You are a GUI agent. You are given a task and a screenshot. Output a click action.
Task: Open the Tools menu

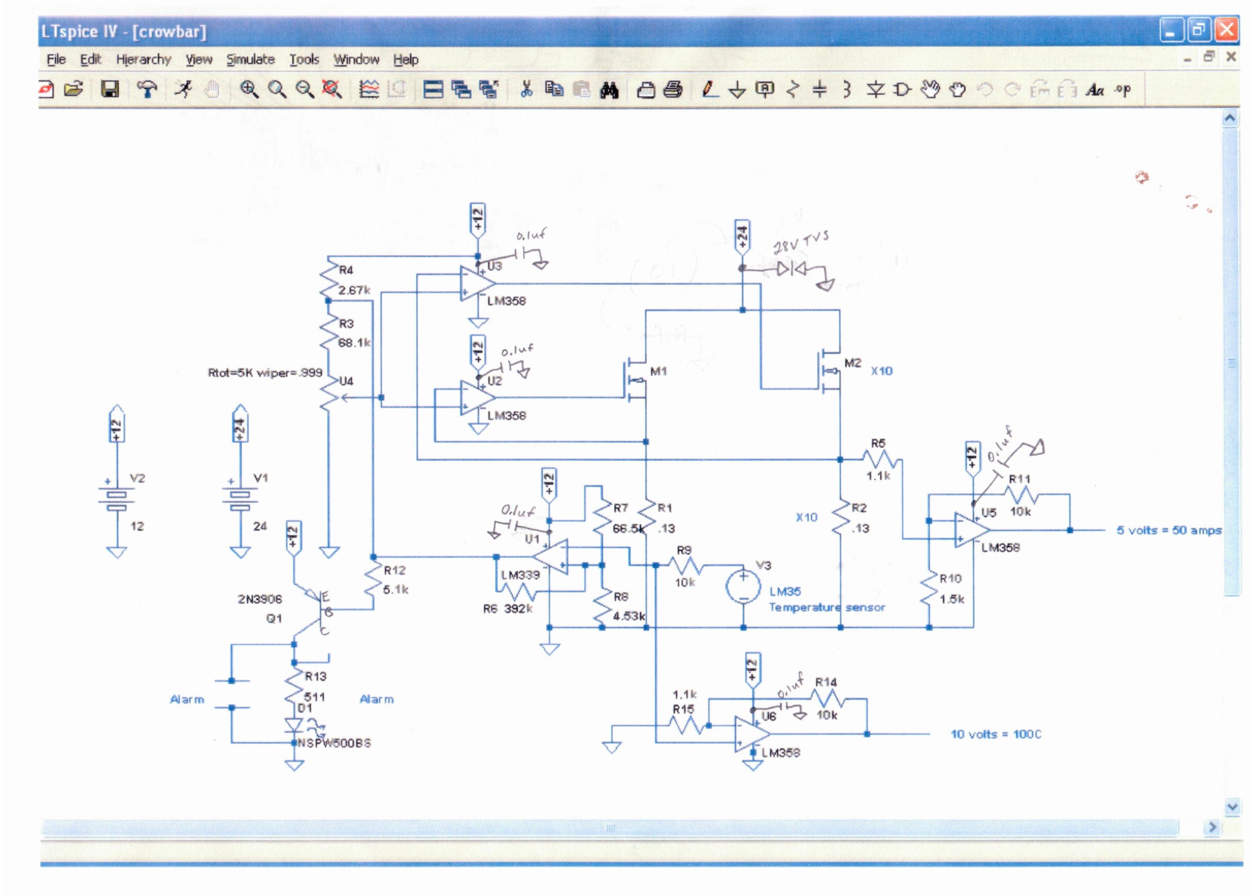click(304, 59)
